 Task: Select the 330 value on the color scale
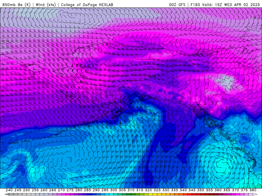166,190
